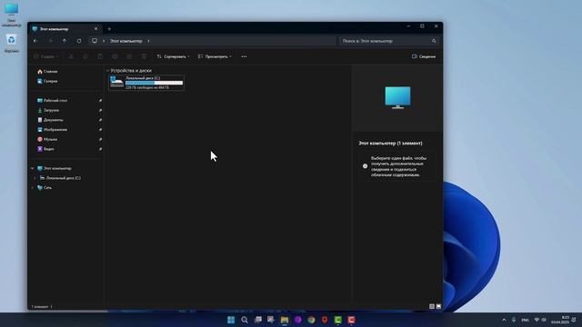
Task: Click the C: drive space usage bar
Action: 154,83
